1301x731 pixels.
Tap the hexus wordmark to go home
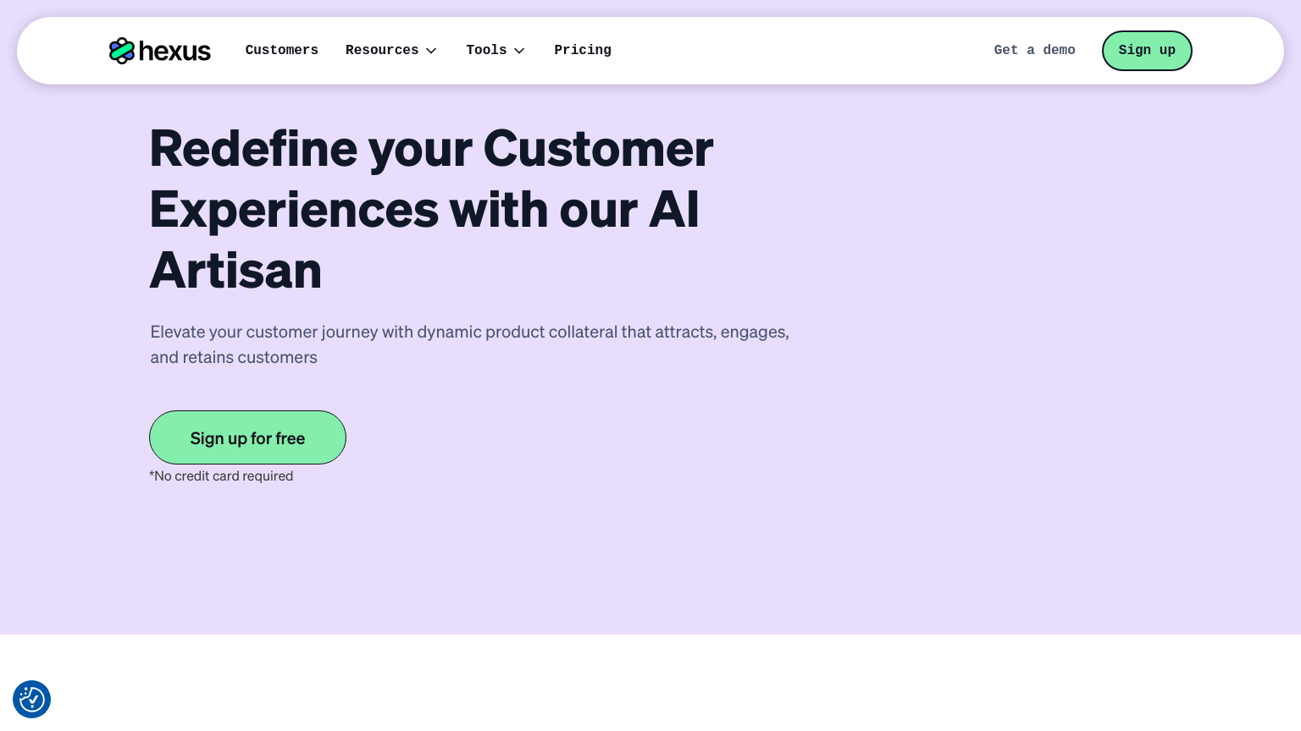pos(174,51)
